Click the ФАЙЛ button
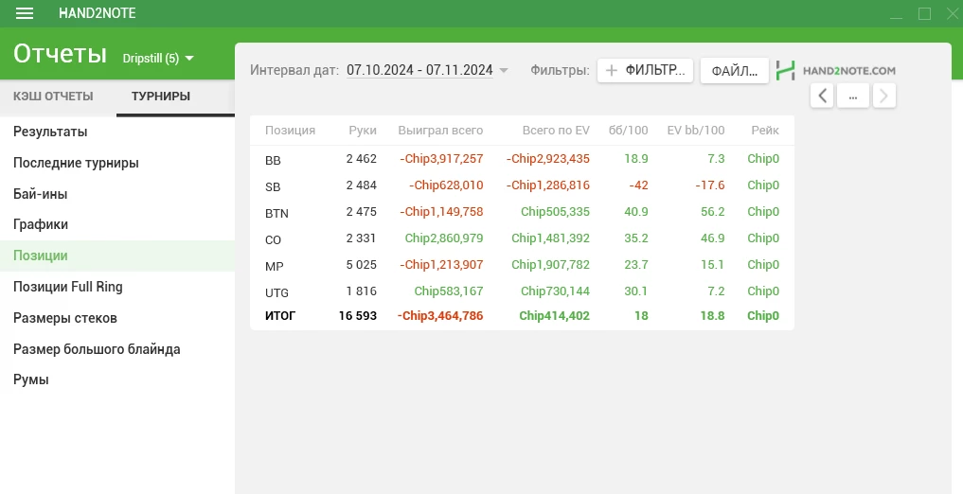Screen dimensions: 963x494 click(x=734, y=71)
